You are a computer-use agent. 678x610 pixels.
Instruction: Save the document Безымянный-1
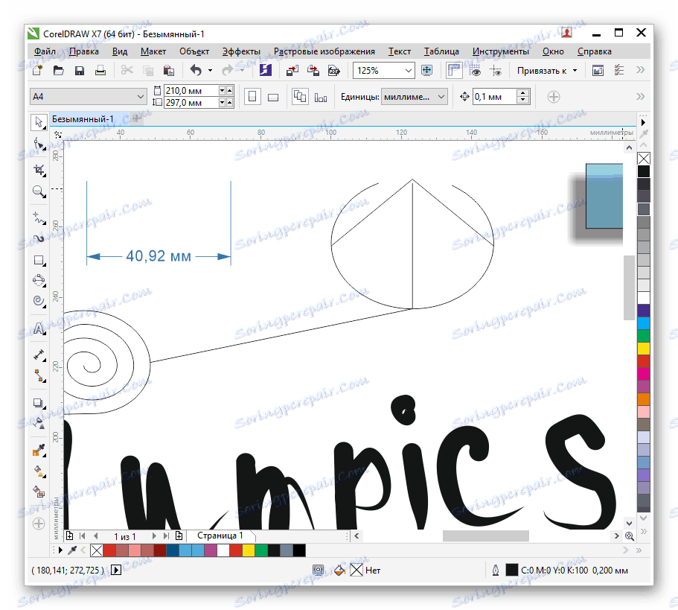click(x=78, y=70)
